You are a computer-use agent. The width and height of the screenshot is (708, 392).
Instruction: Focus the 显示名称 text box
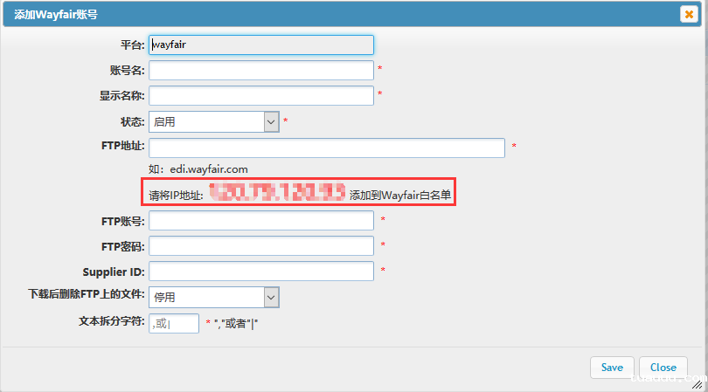point(261,96)
